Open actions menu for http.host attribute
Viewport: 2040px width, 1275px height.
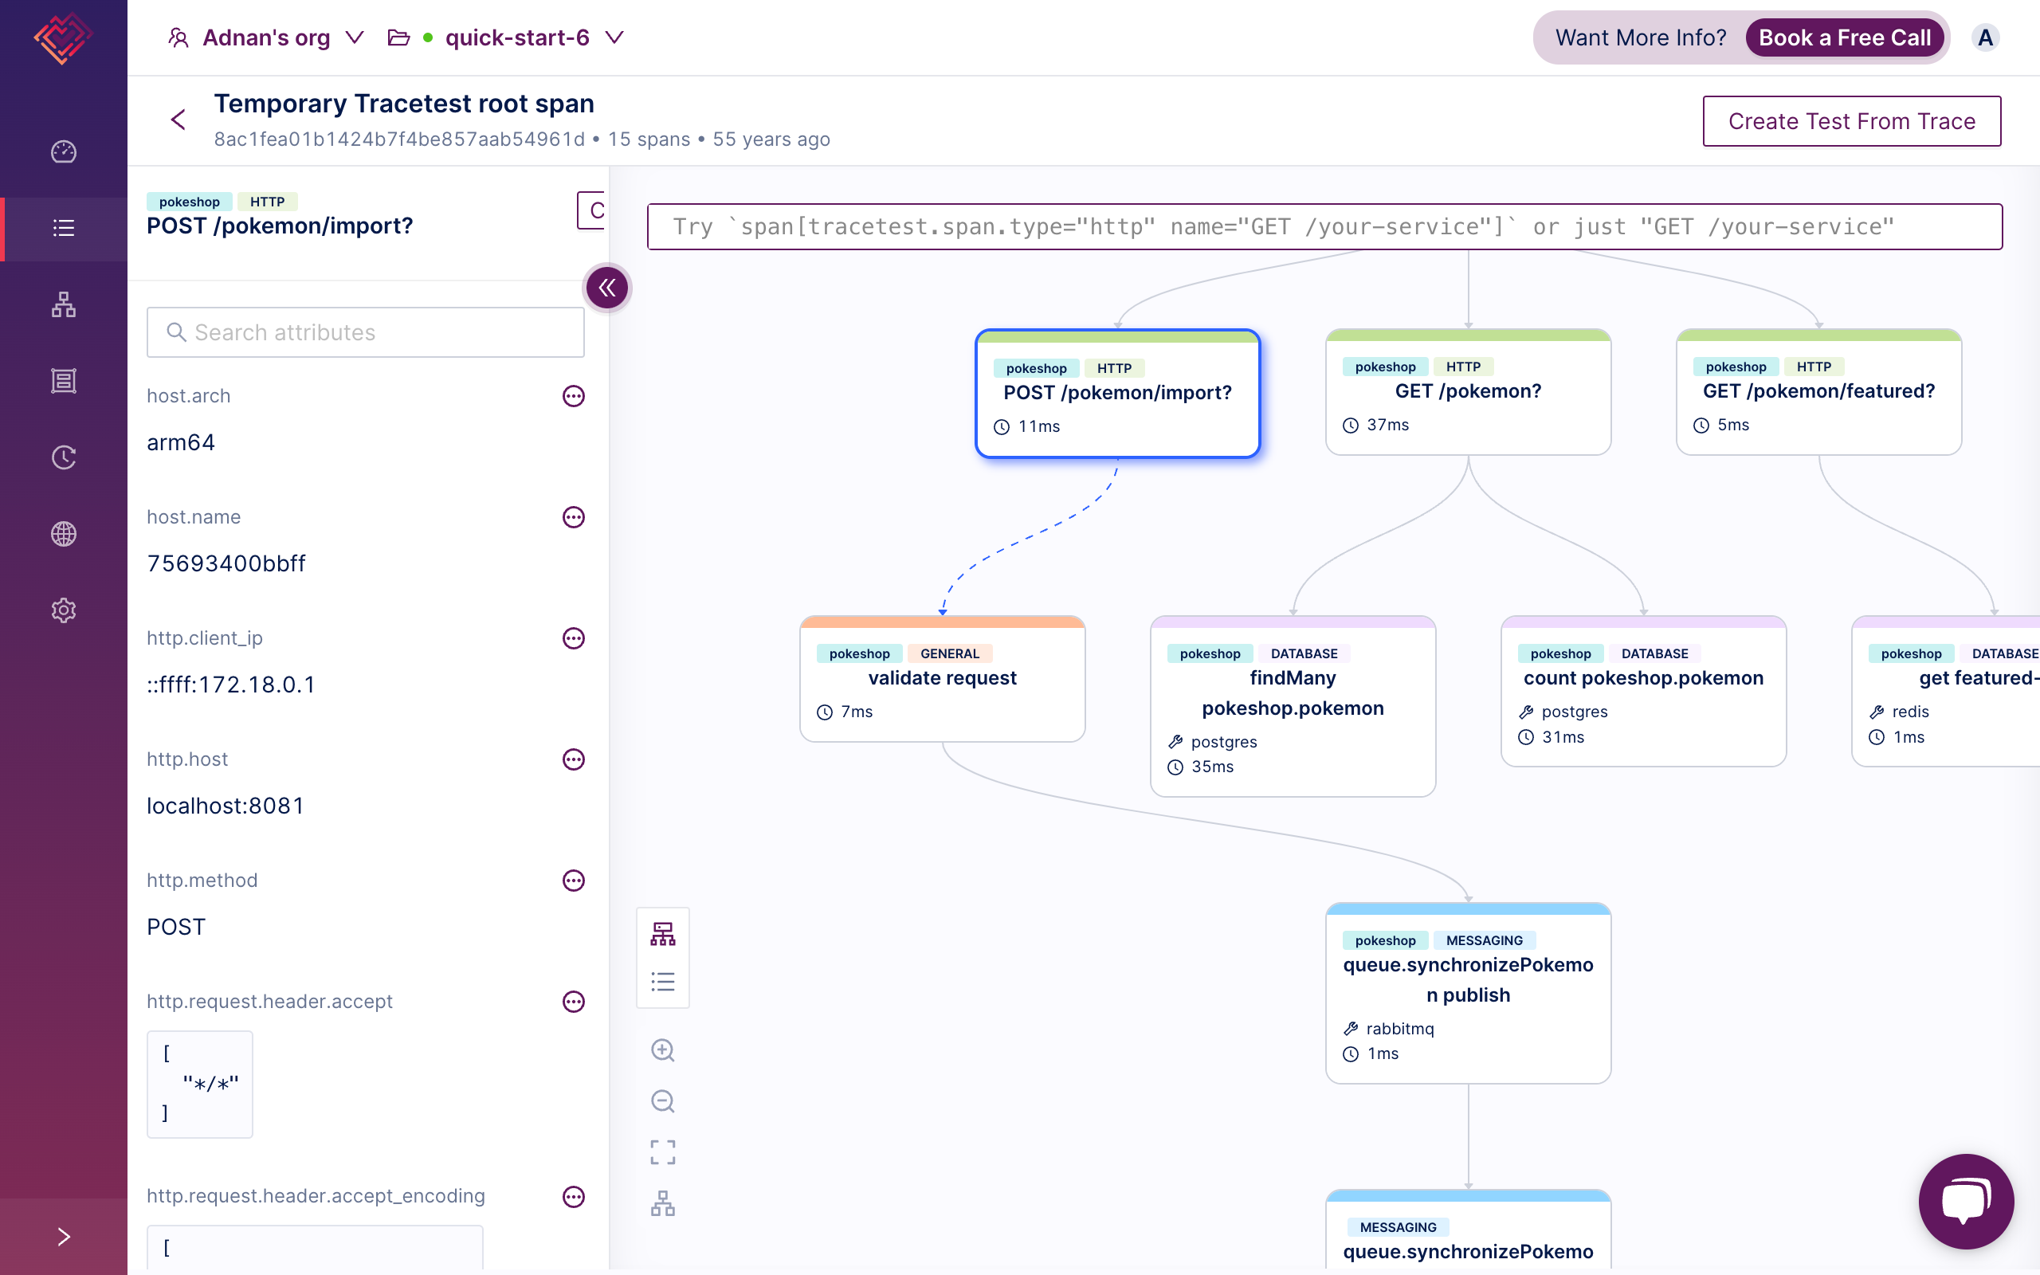coord(573,759)
